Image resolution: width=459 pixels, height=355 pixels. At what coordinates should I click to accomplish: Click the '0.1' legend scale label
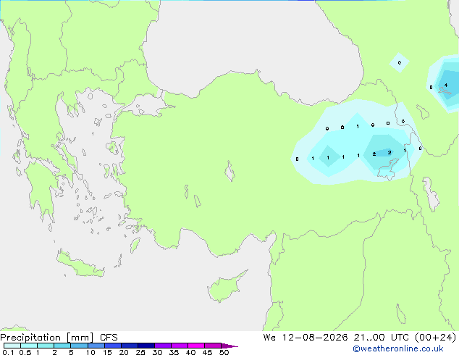tap(8, 352)
